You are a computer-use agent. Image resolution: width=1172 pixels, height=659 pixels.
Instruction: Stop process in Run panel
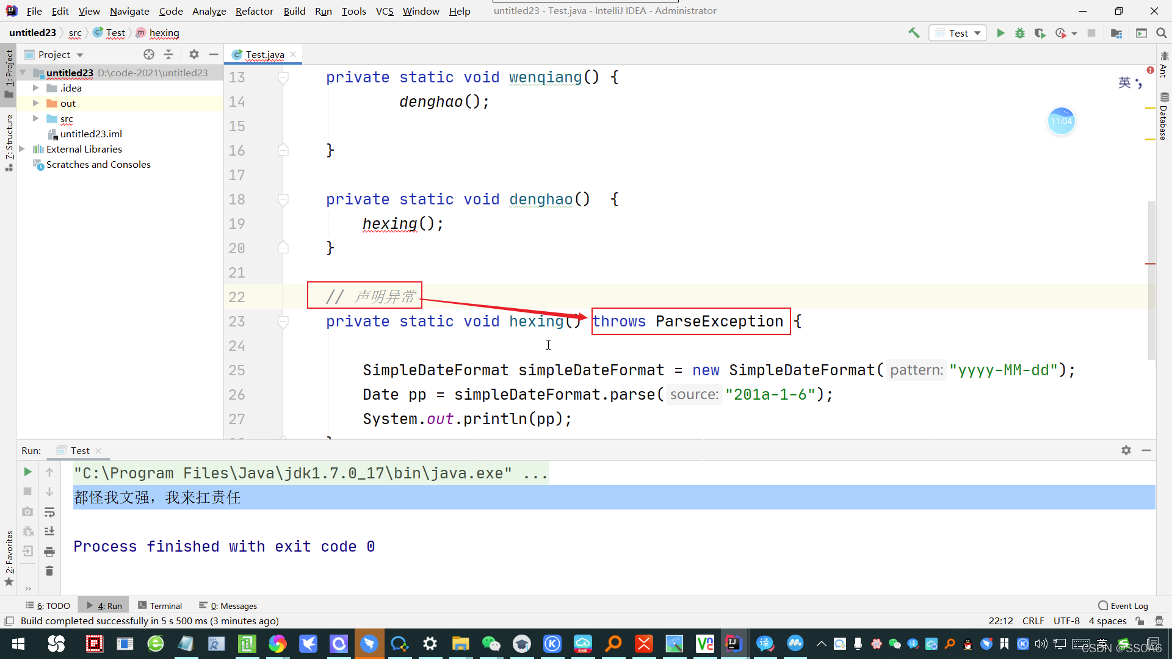click(27, 491)
